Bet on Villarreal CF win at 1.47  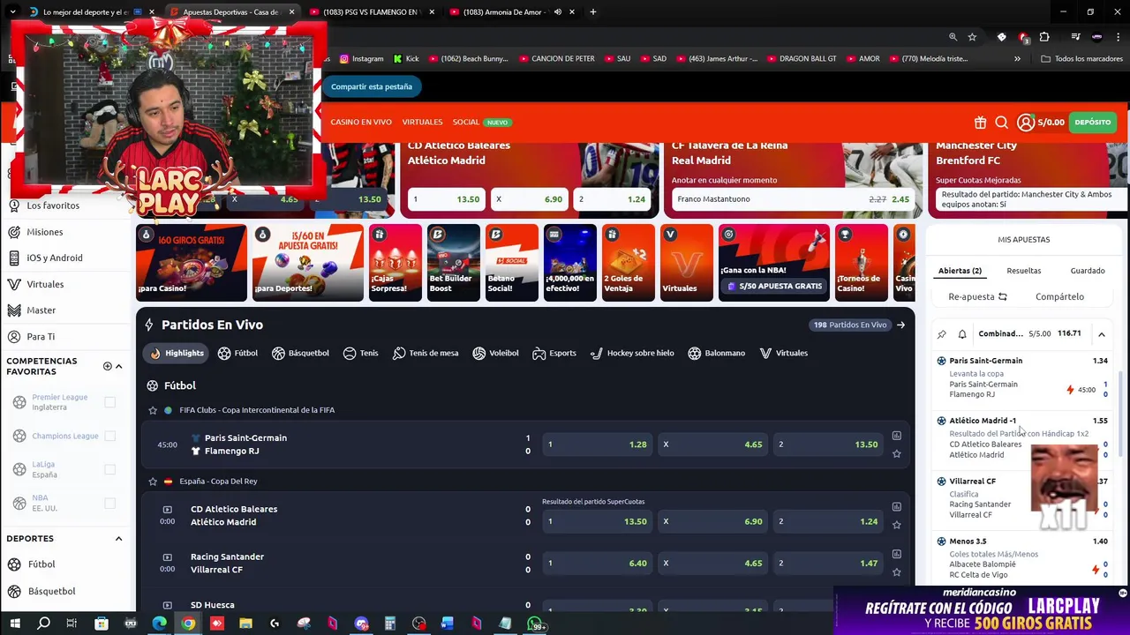829,563
